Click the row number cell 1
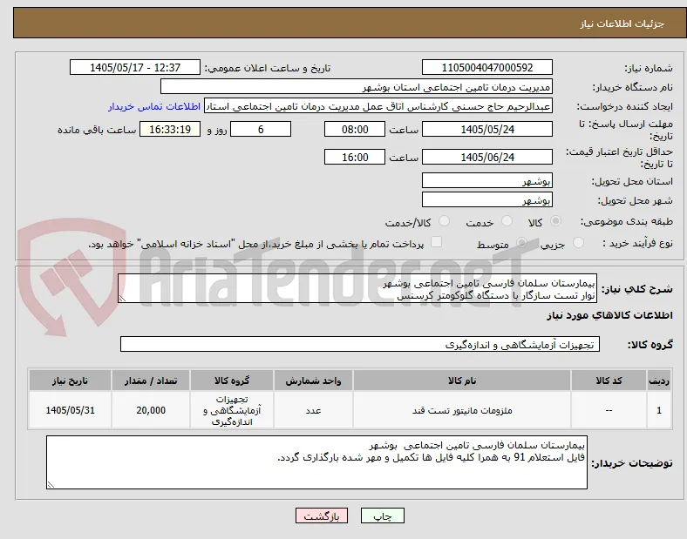The height and width of the screenshot is (539, 687). pos(658,410)
